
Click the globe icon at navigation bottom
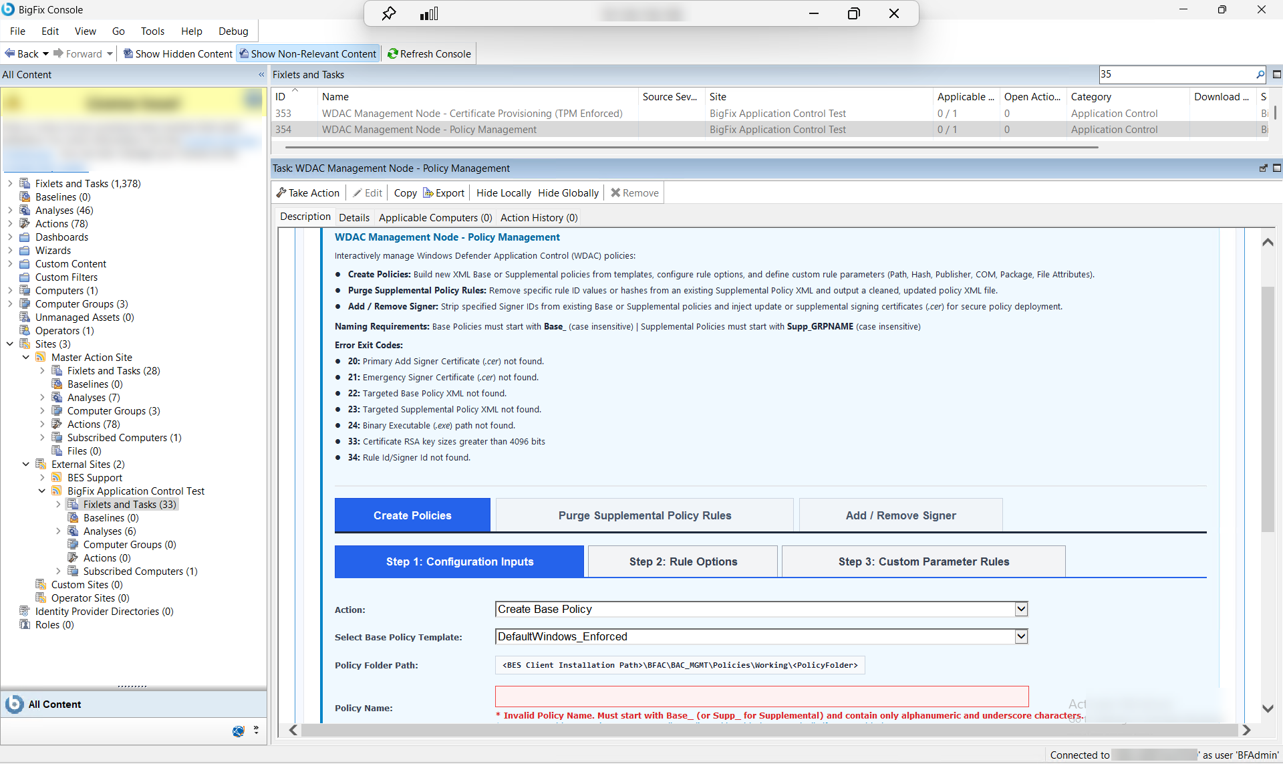tap(239, 731)
